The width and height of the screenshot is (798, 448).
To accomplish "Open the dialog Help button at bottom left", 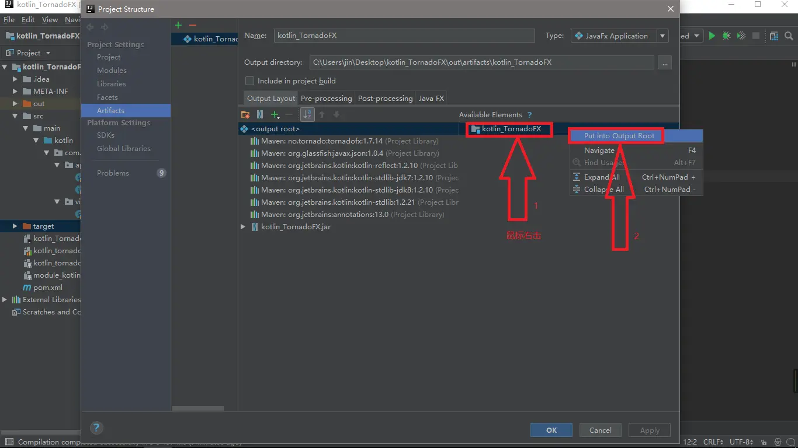I will pyautogui.click(x=97, y=428).
